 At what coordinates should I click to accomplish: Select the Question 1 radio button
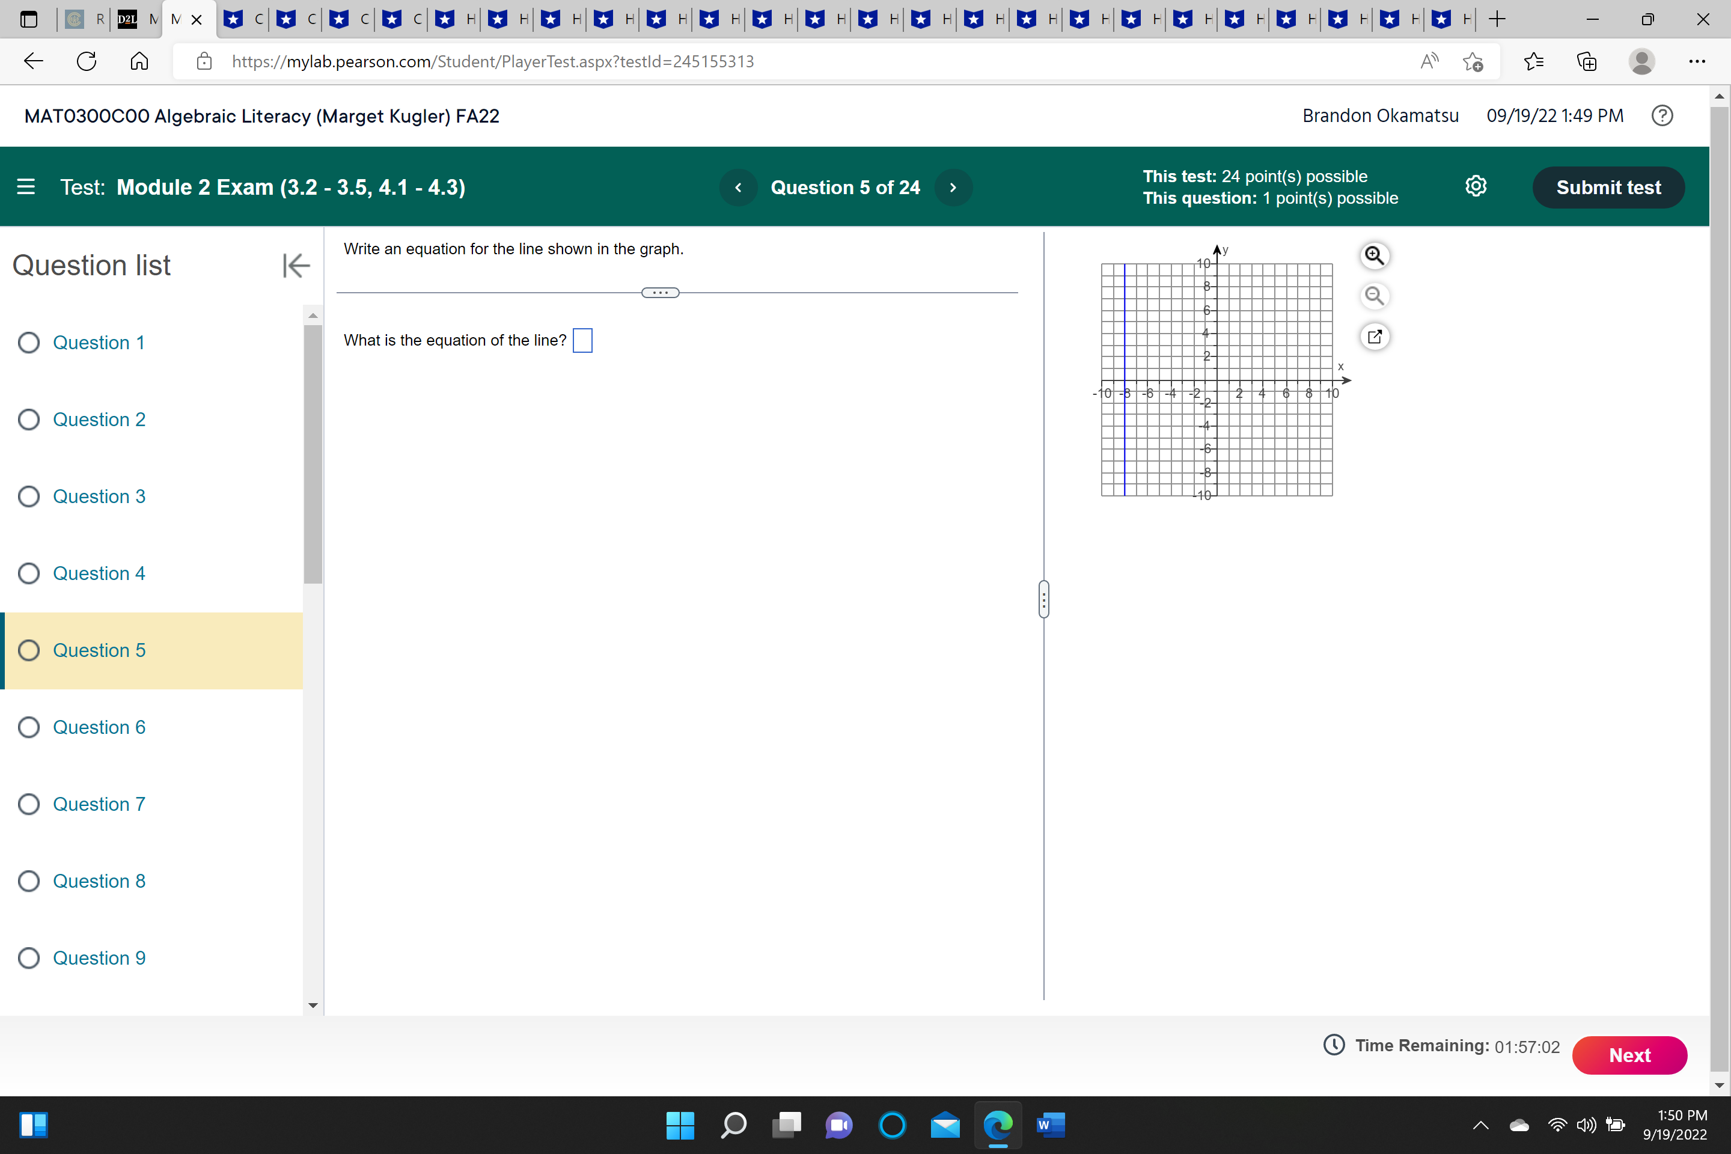tap(29, 342)
